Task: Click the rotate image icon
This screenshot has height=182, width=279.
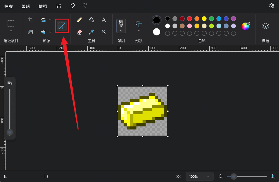Action: pos(43,20)
